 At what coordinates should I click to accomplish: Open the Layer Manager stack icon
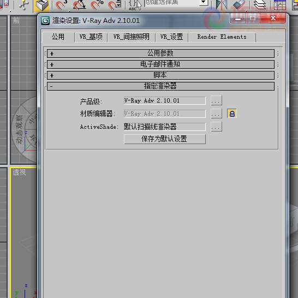tap(260, 5)
